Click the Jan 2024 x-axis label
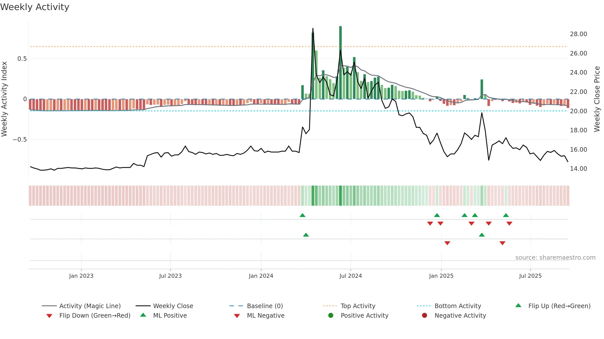 (261, 276)
